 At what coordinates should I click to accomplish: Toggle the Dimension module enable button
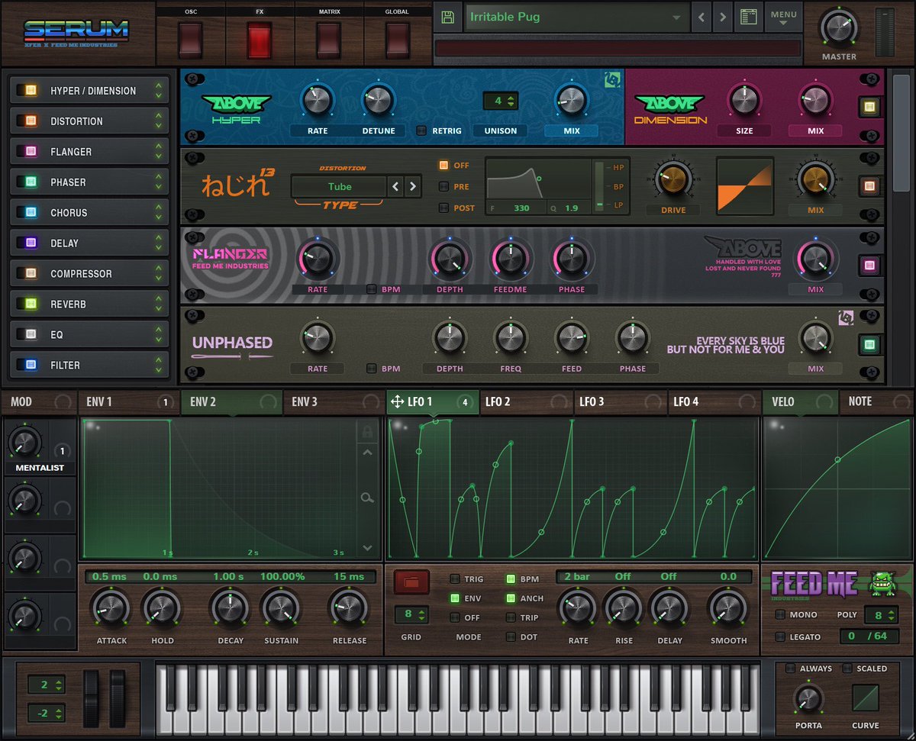[x=868, y=106]
